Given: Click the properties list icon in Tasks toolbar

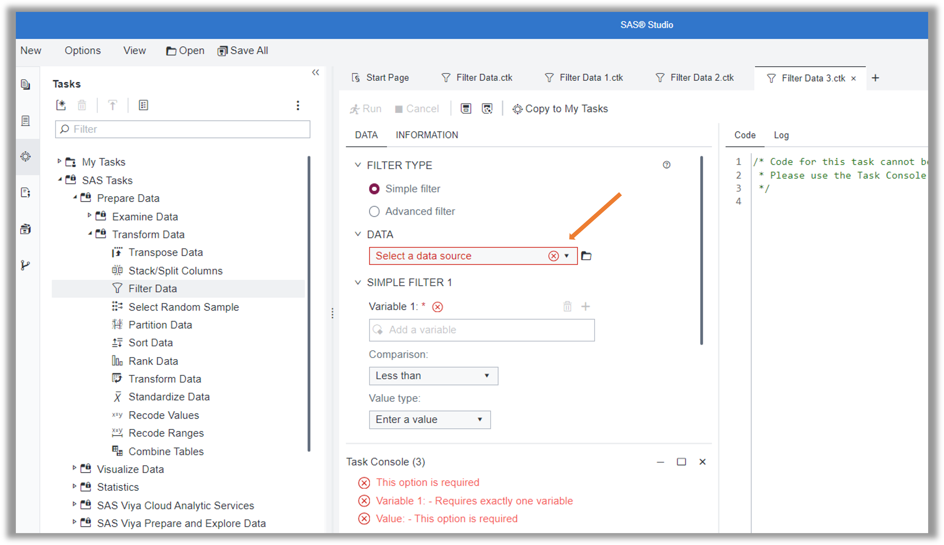Looking at the screenshot, I should pos(143,105).
